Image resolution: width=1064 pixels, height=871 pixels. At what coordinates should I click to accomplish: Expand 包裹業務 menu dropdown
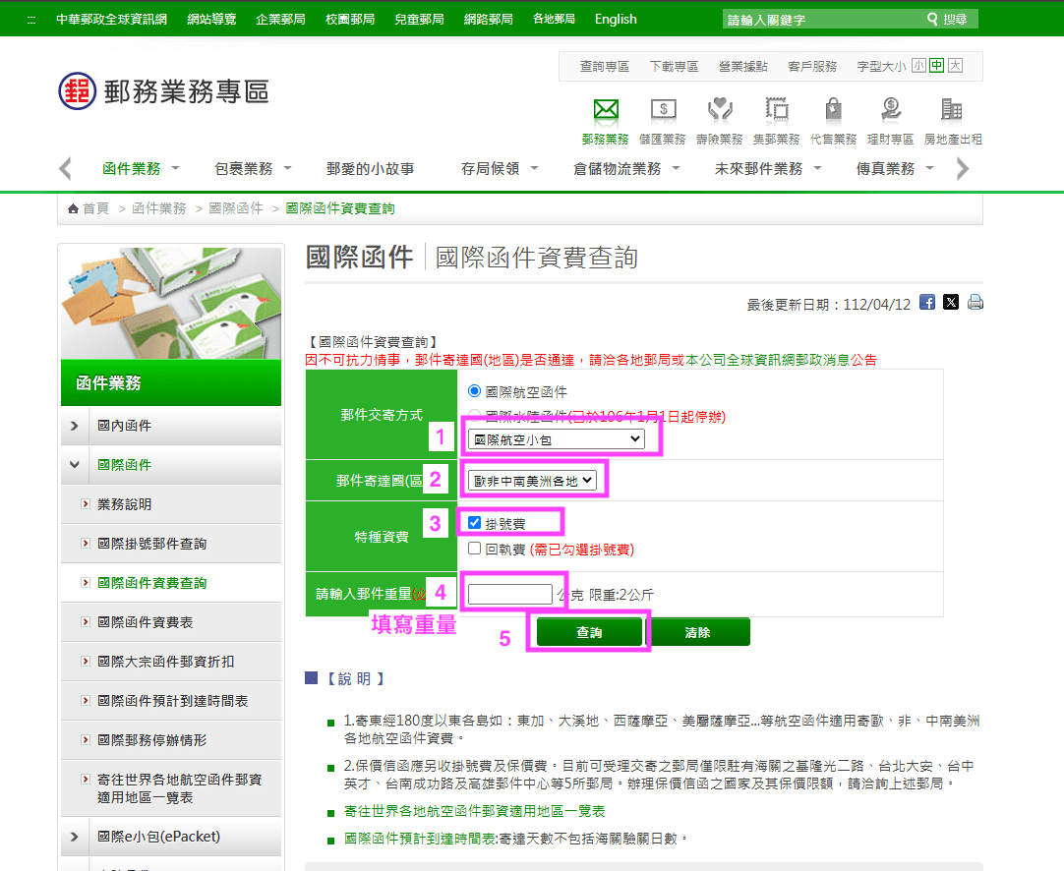pyautogui.click(x=287, y=167)
